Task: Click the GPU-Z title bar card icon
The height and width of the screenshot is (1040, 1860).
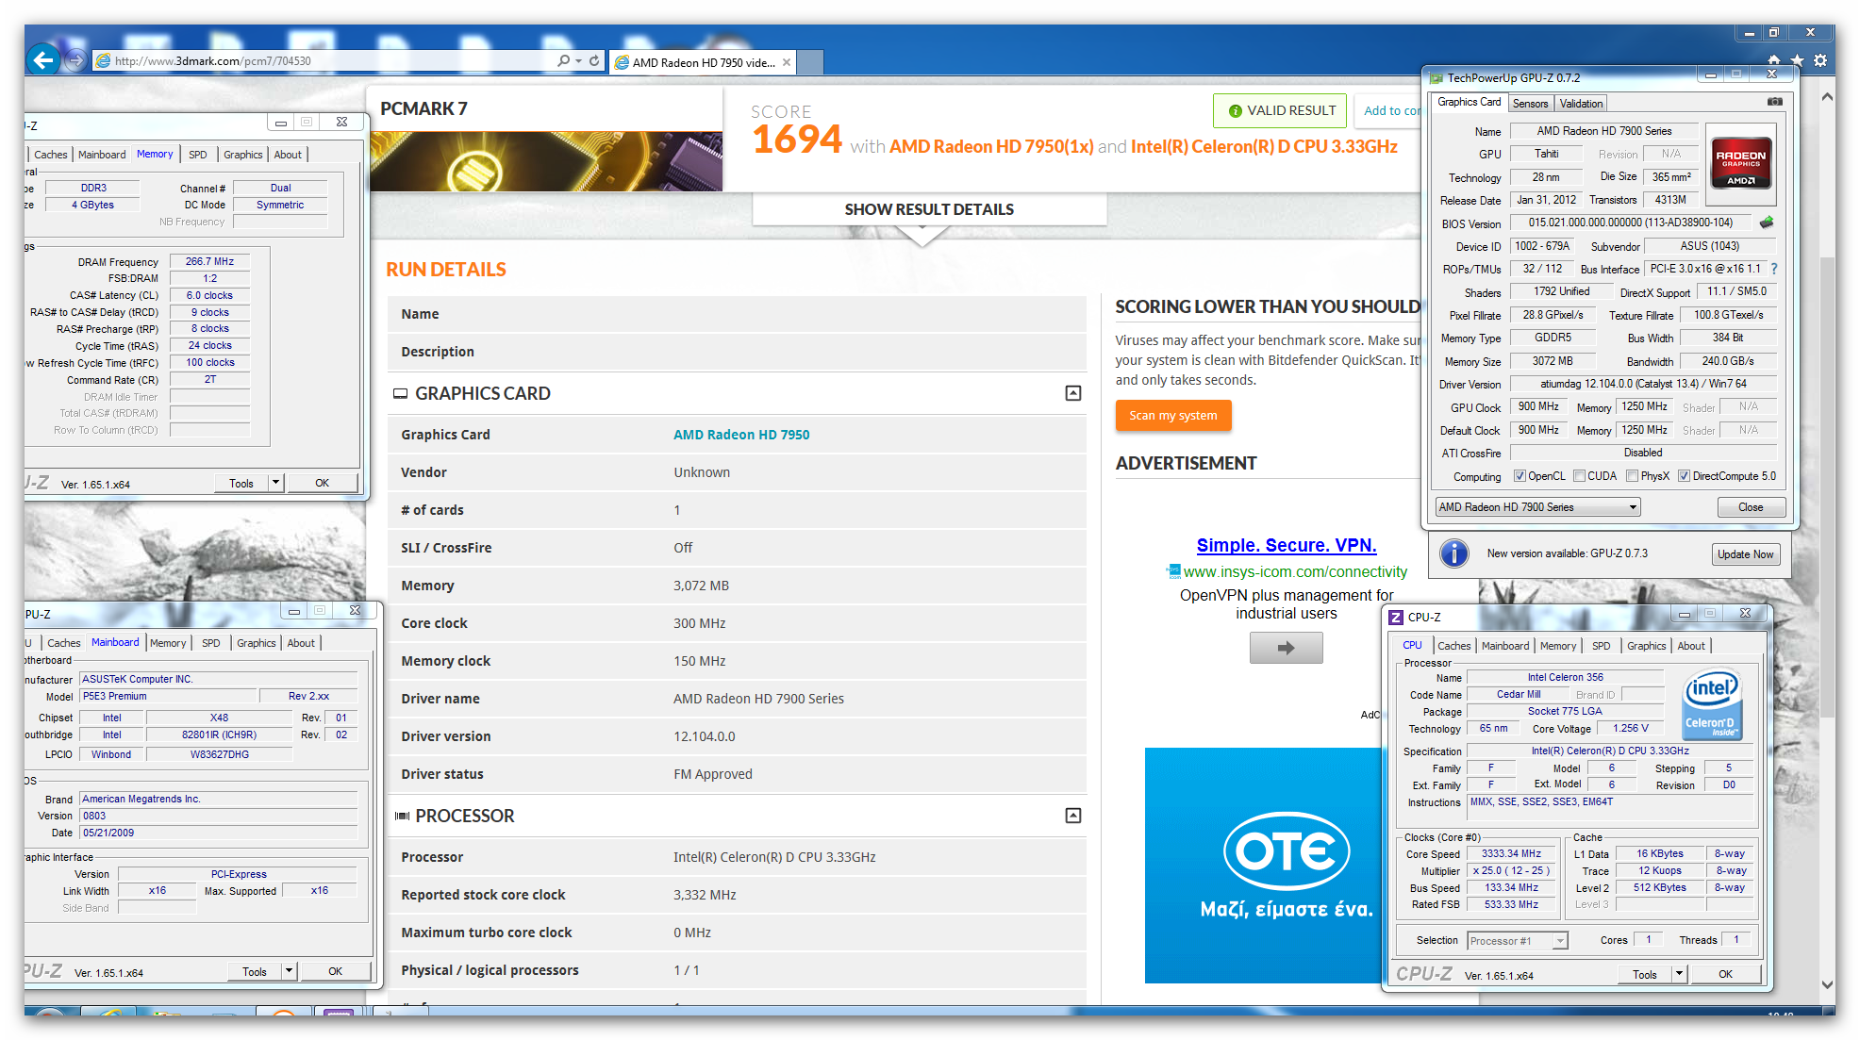Action: 1436,78
